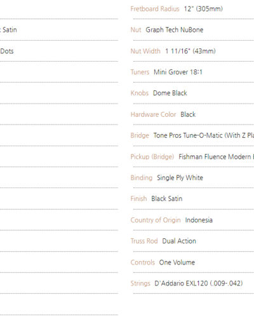Select the Tone Pros Tune-O-Matic bridge text
This screenshot has height=328, width=254.
[x=204, y=135]
